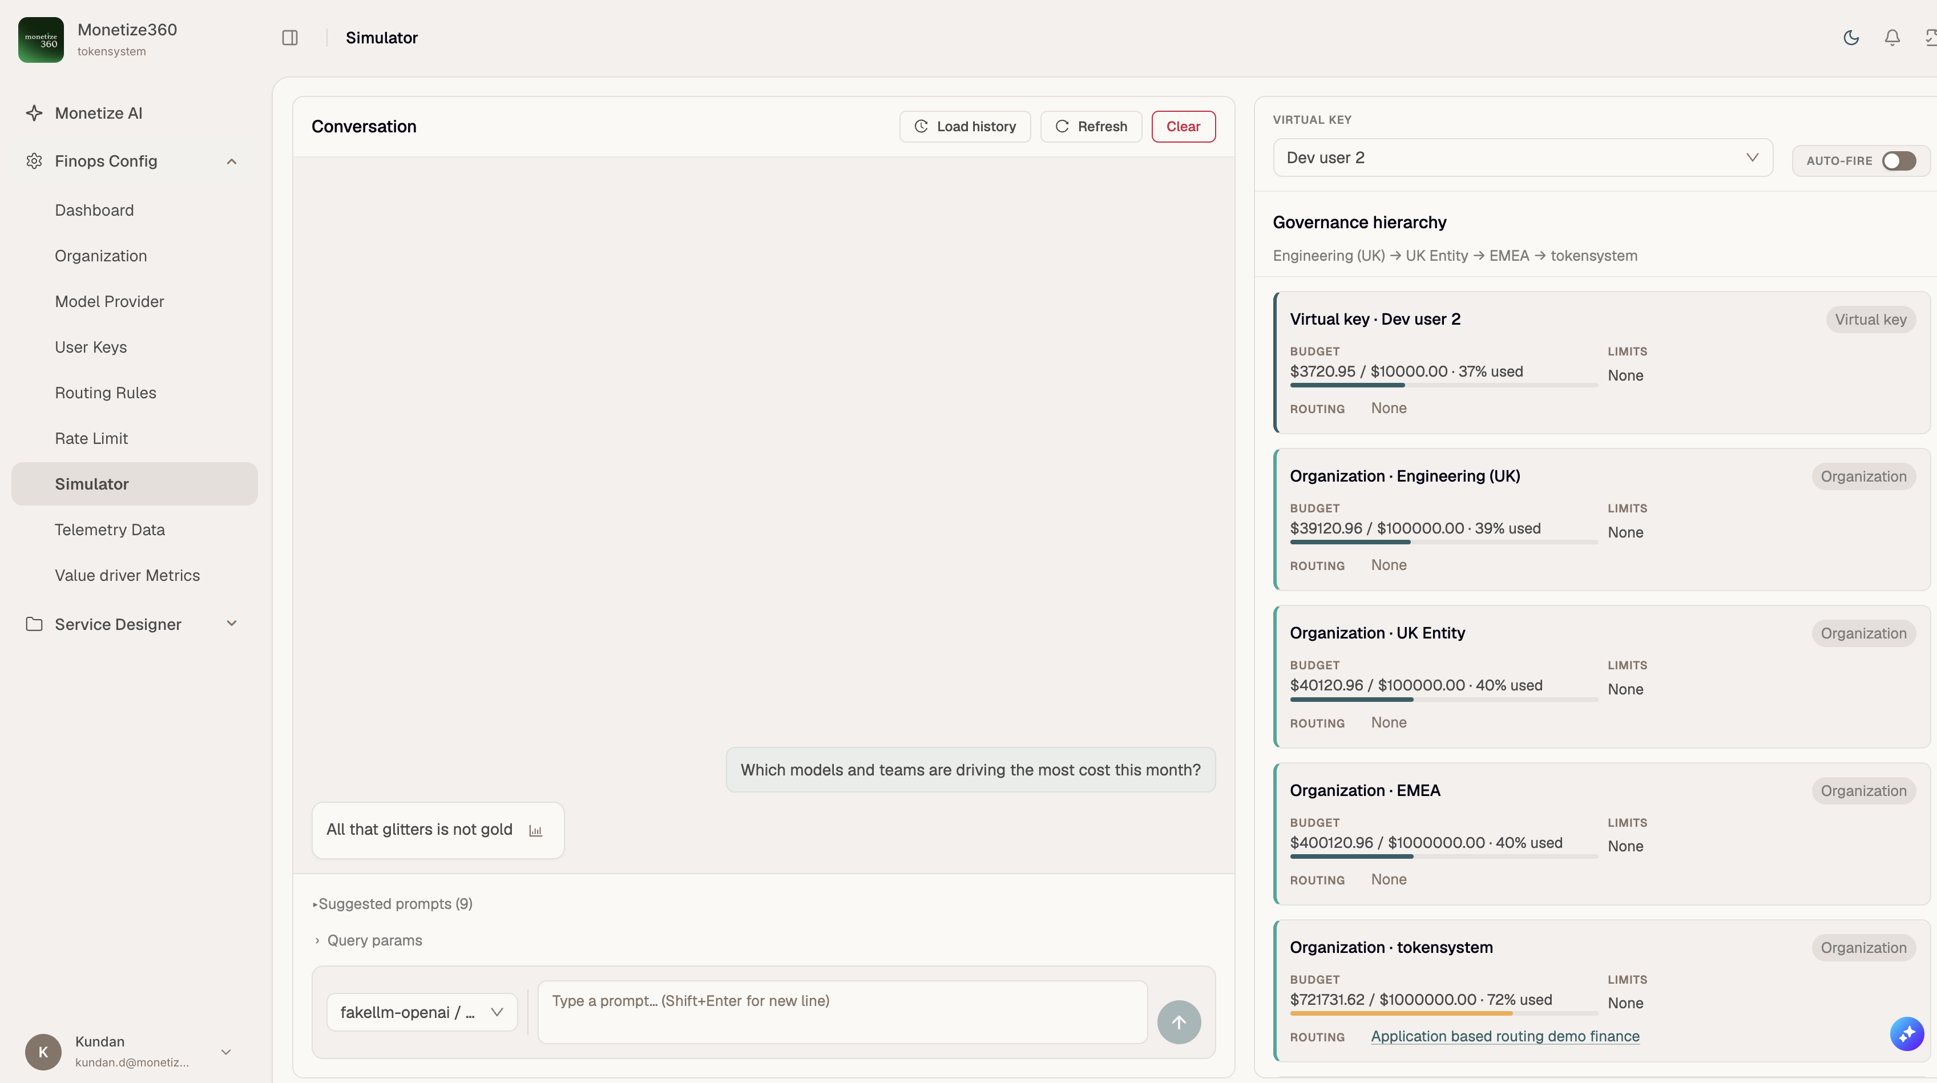Open the fakellm-openai model dropdown
The image size is (1937, 1083).
click(422, 1012)
